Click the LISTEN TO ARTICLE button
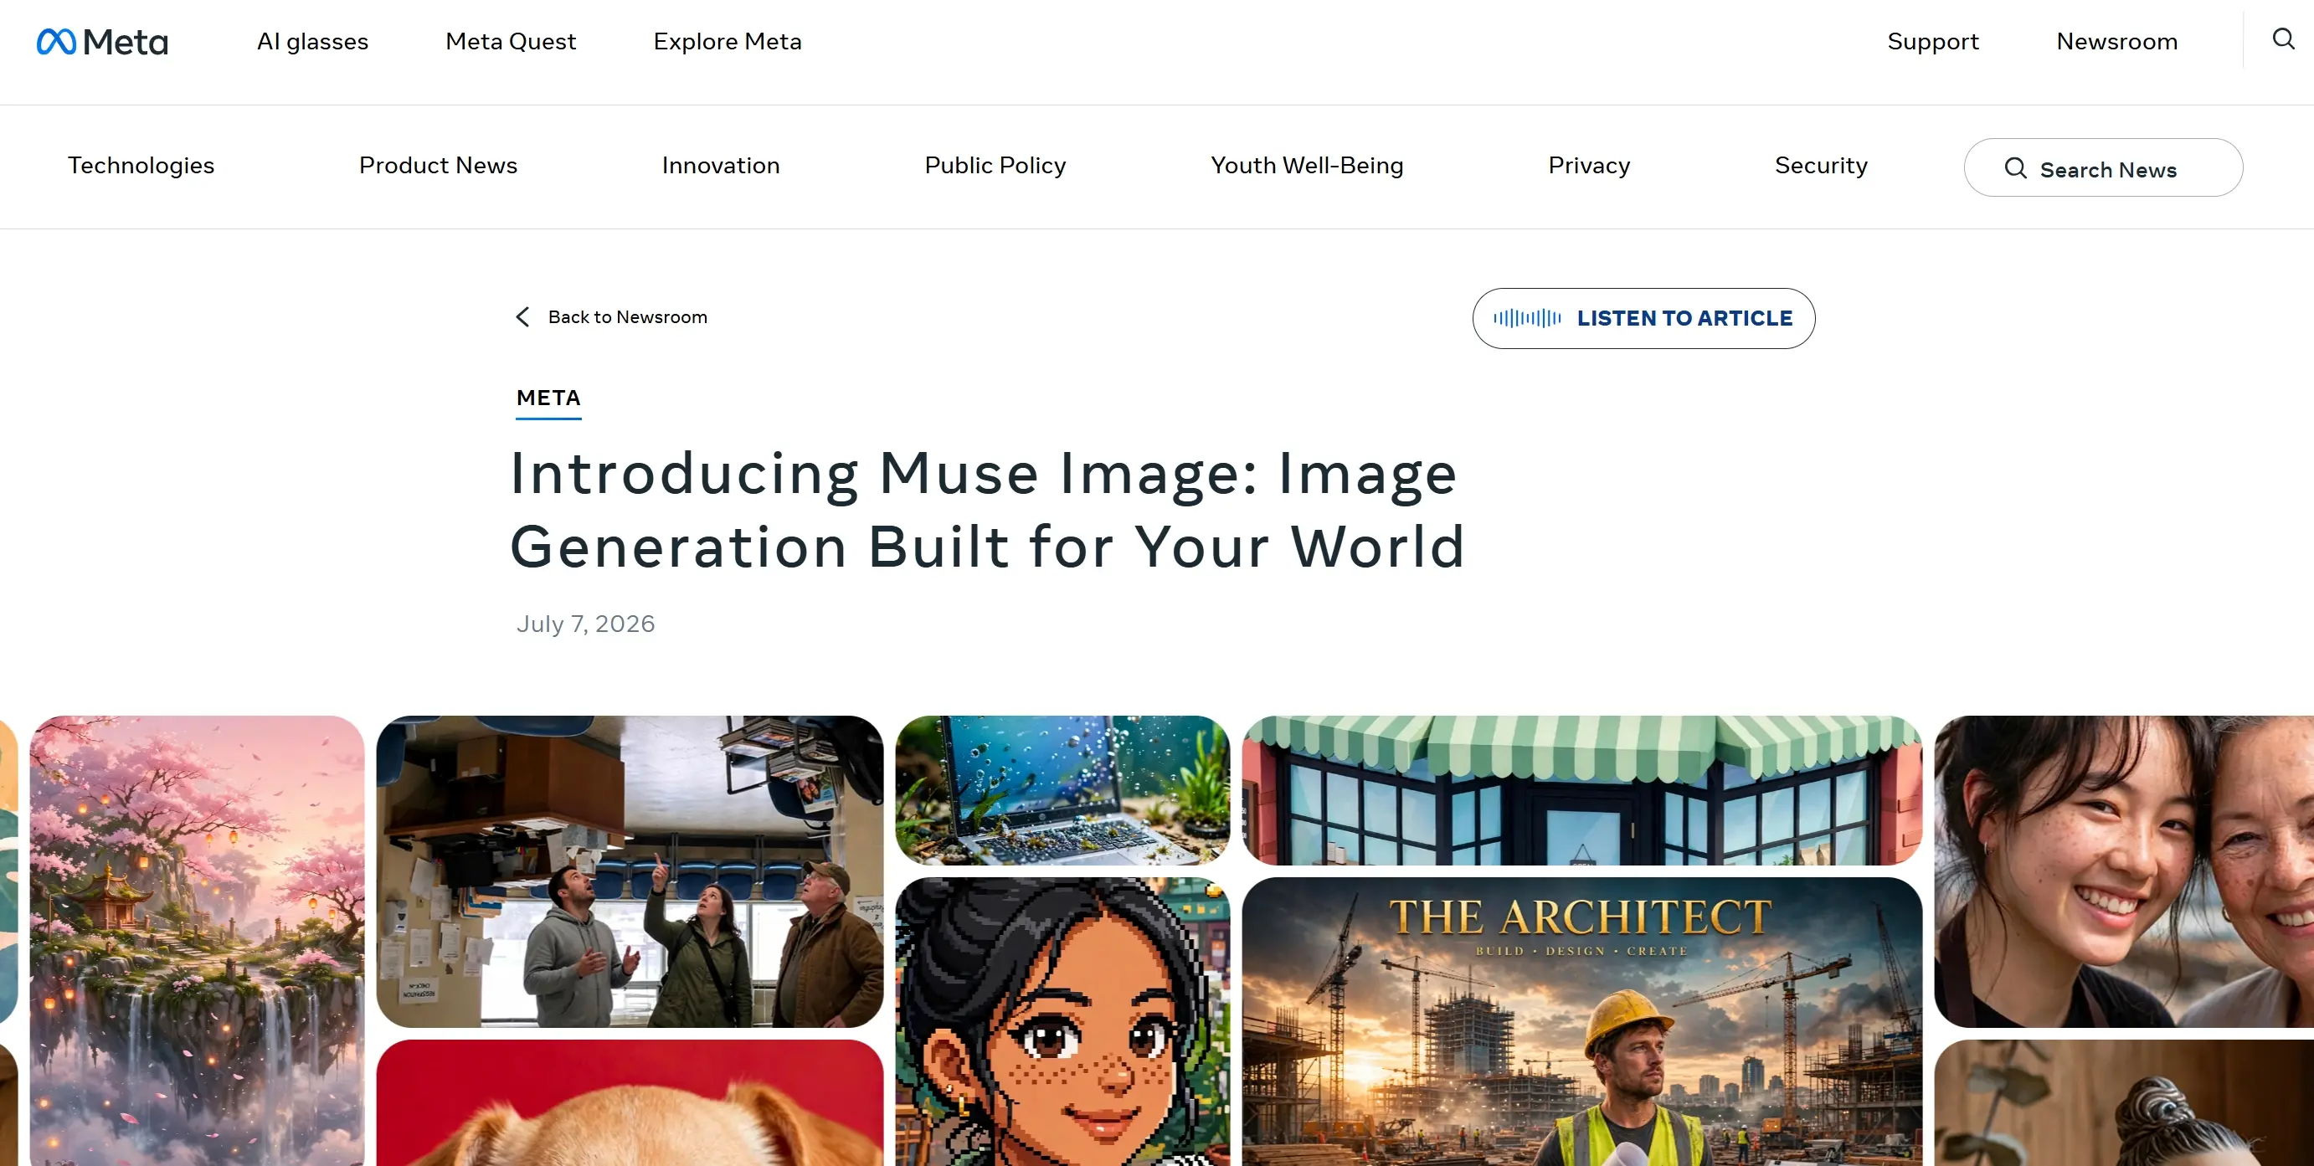The height and width of the screenshot is (1166, 2314). tap(1643, 318)
